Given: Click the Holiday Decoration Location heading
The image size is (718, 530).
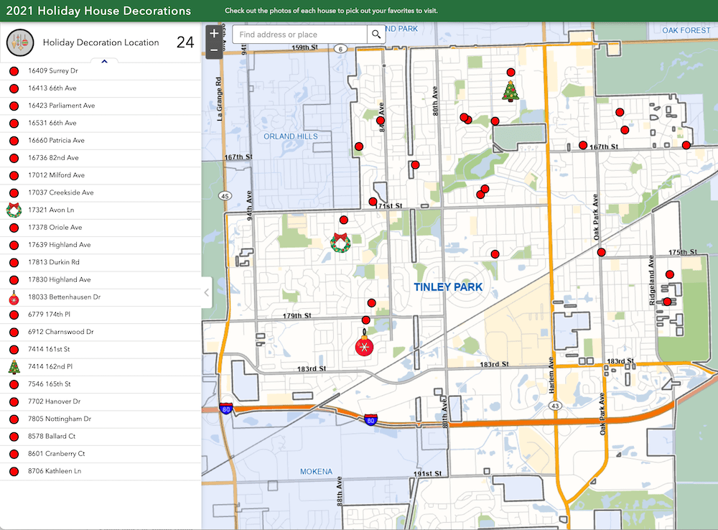Looking at the screenshot, I should [101, 42].
